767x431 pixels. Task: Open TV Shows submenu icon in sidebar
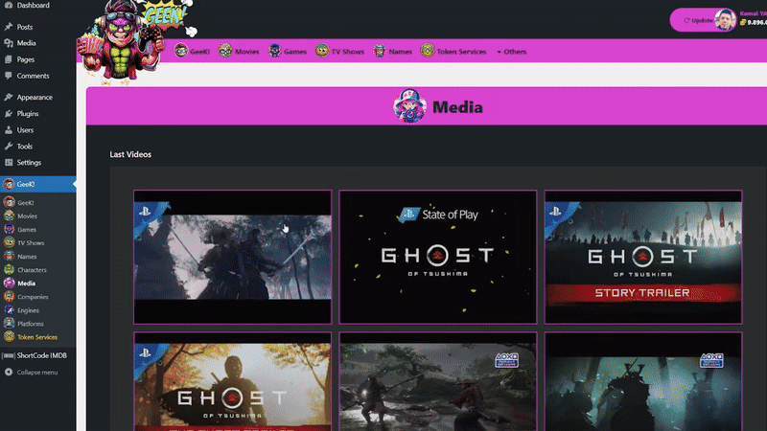(x=9, y=243)
